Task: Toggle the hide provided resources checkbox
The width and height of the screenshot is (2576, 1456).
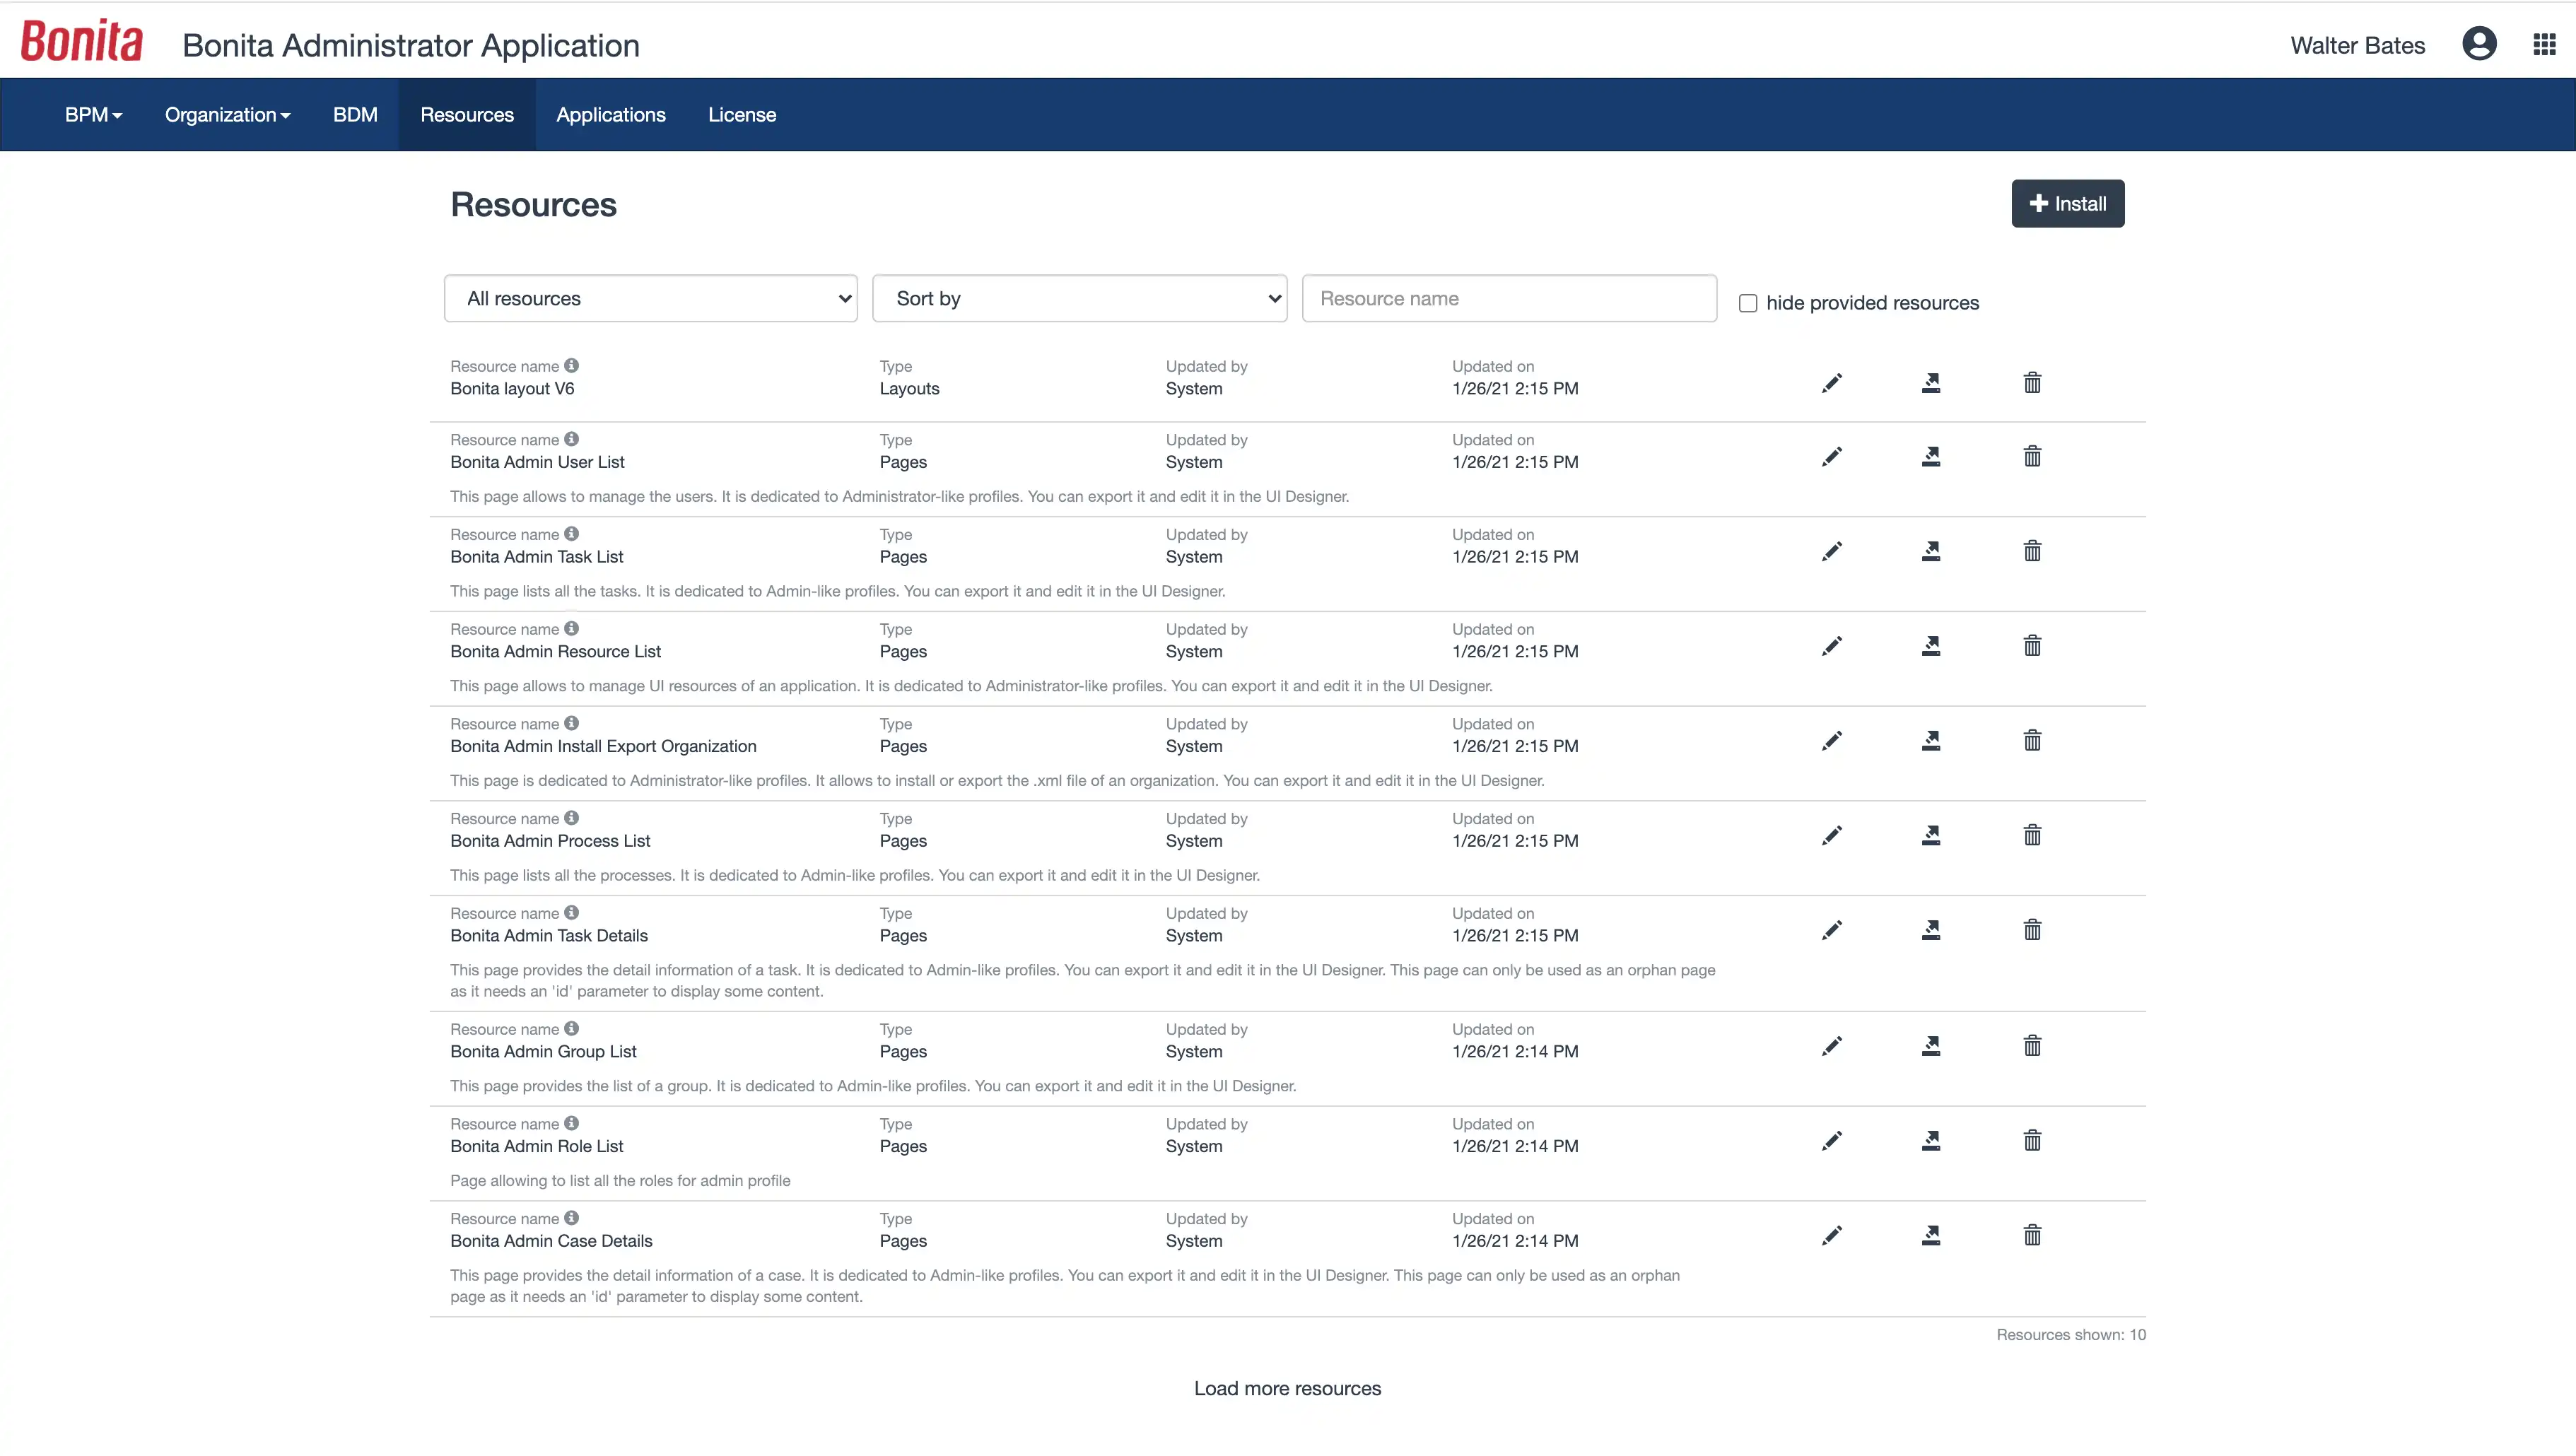Action: [x=1748, y=303]
